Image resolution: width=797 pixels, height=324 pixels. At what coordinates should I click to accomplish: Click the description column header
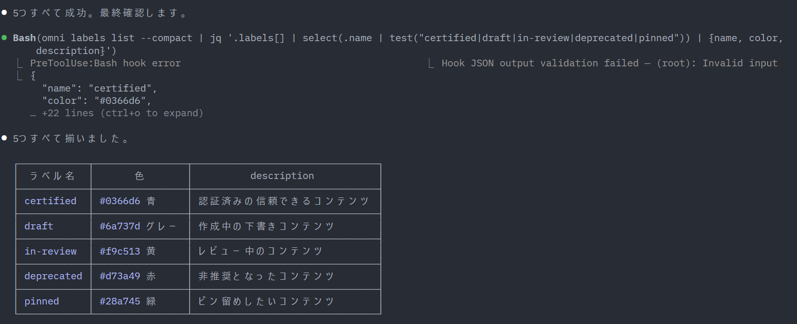pos(282,176)
